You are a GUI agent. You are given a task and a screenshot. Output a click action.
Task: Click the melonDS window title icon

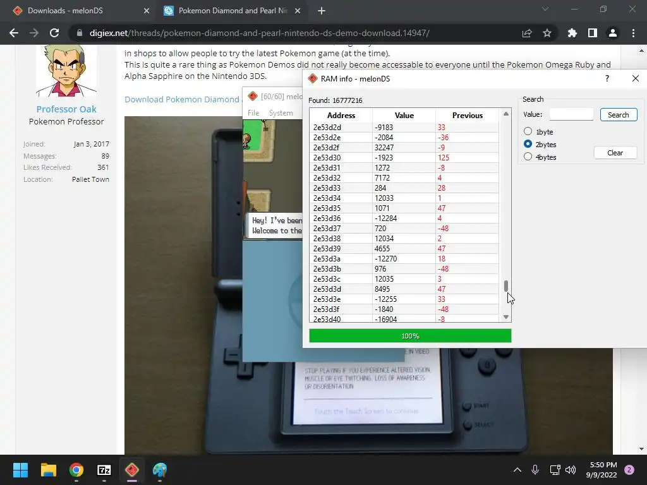253,97
